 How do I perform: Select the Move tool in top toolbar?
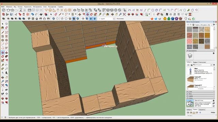[x=88, y=14]
